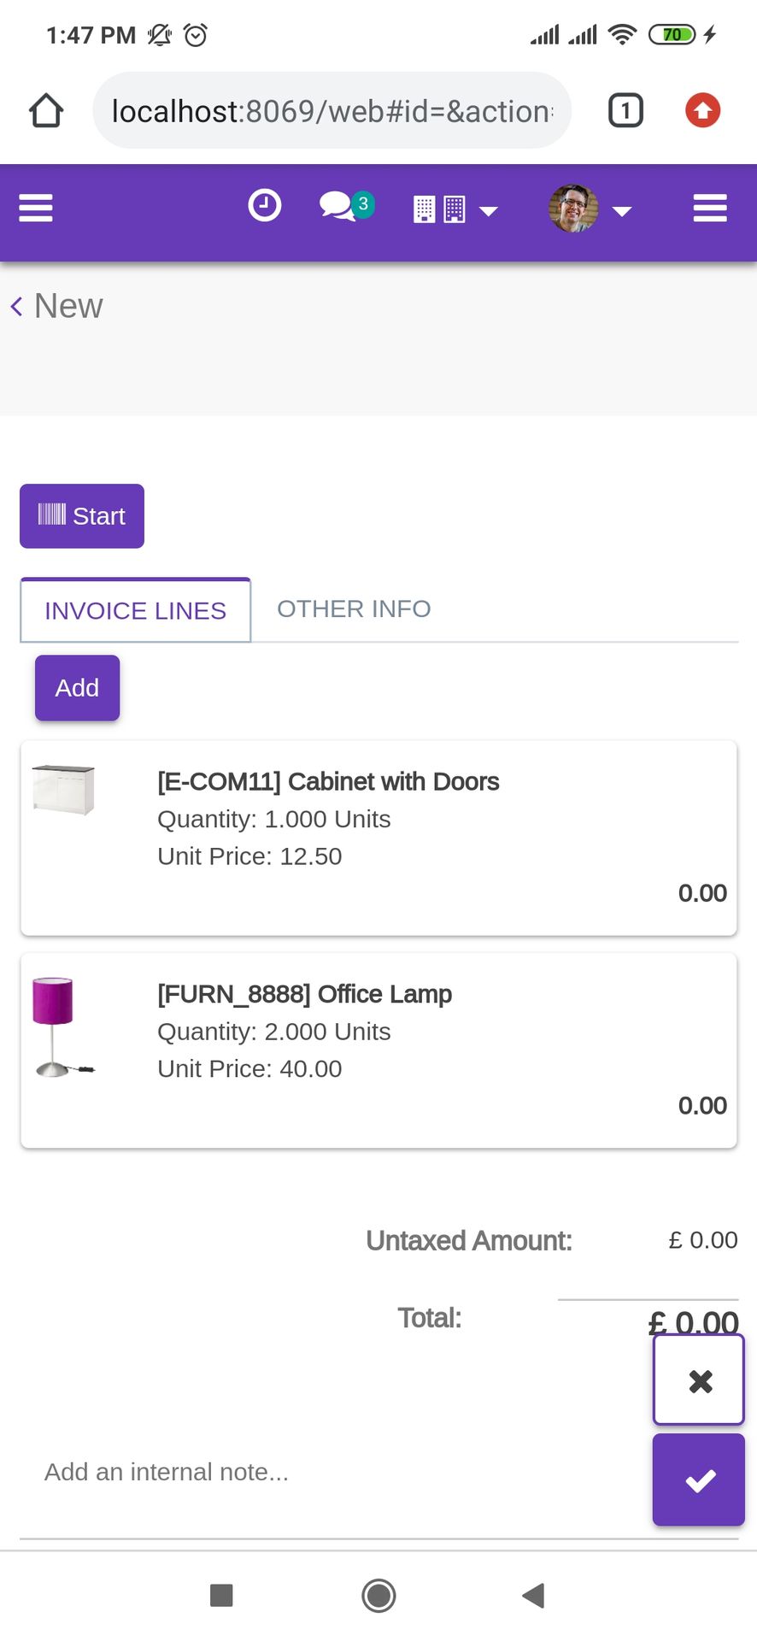
Task: Tap the Office Lamp product thumbnail
Action: (64, 1027)
